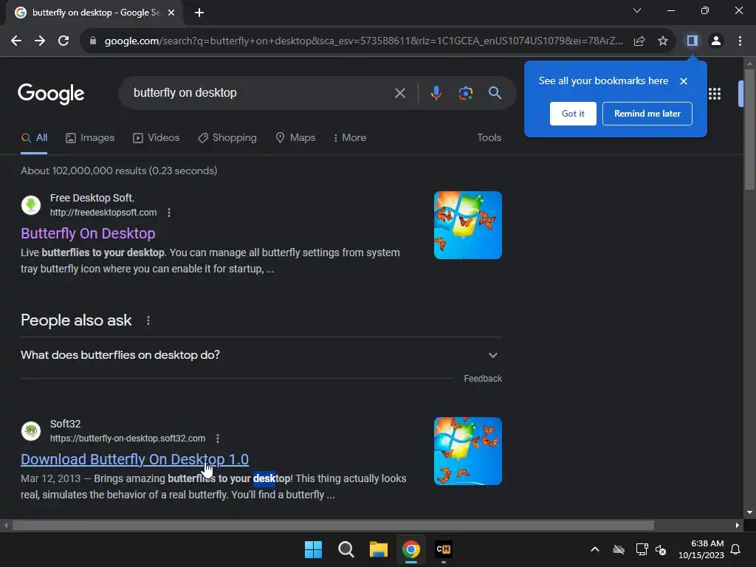Click the Google logo
This screenshot has height=567, width=756.
click(51, 94)
